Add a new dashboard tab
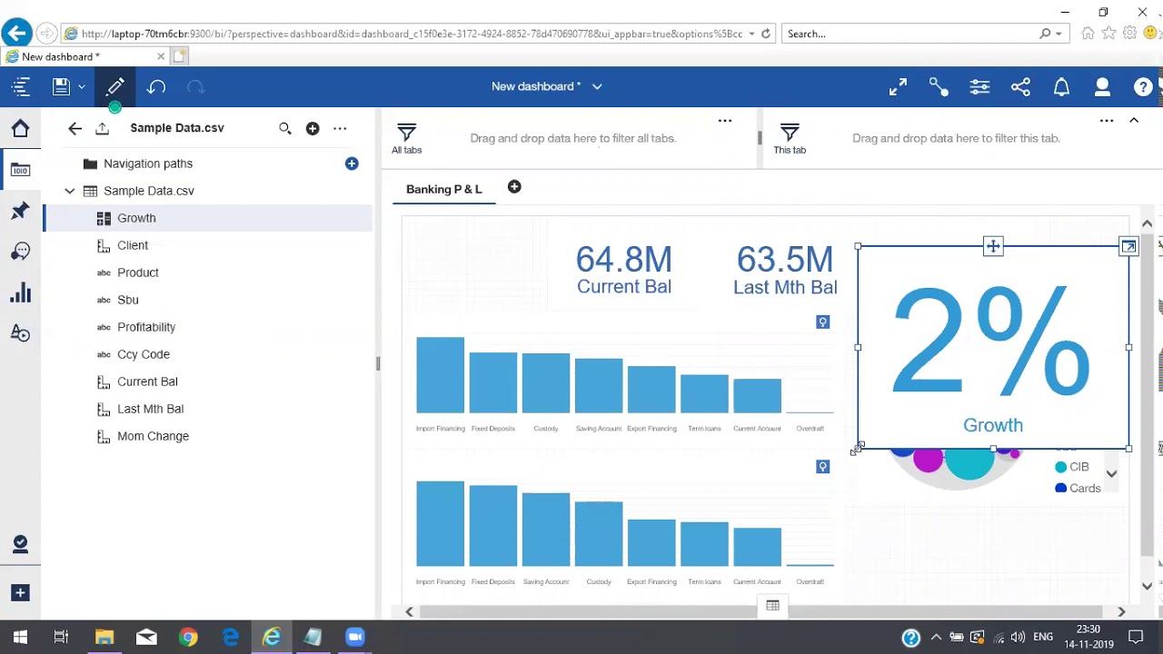This screenshot has width=1163, height=654. click(514, 187)
